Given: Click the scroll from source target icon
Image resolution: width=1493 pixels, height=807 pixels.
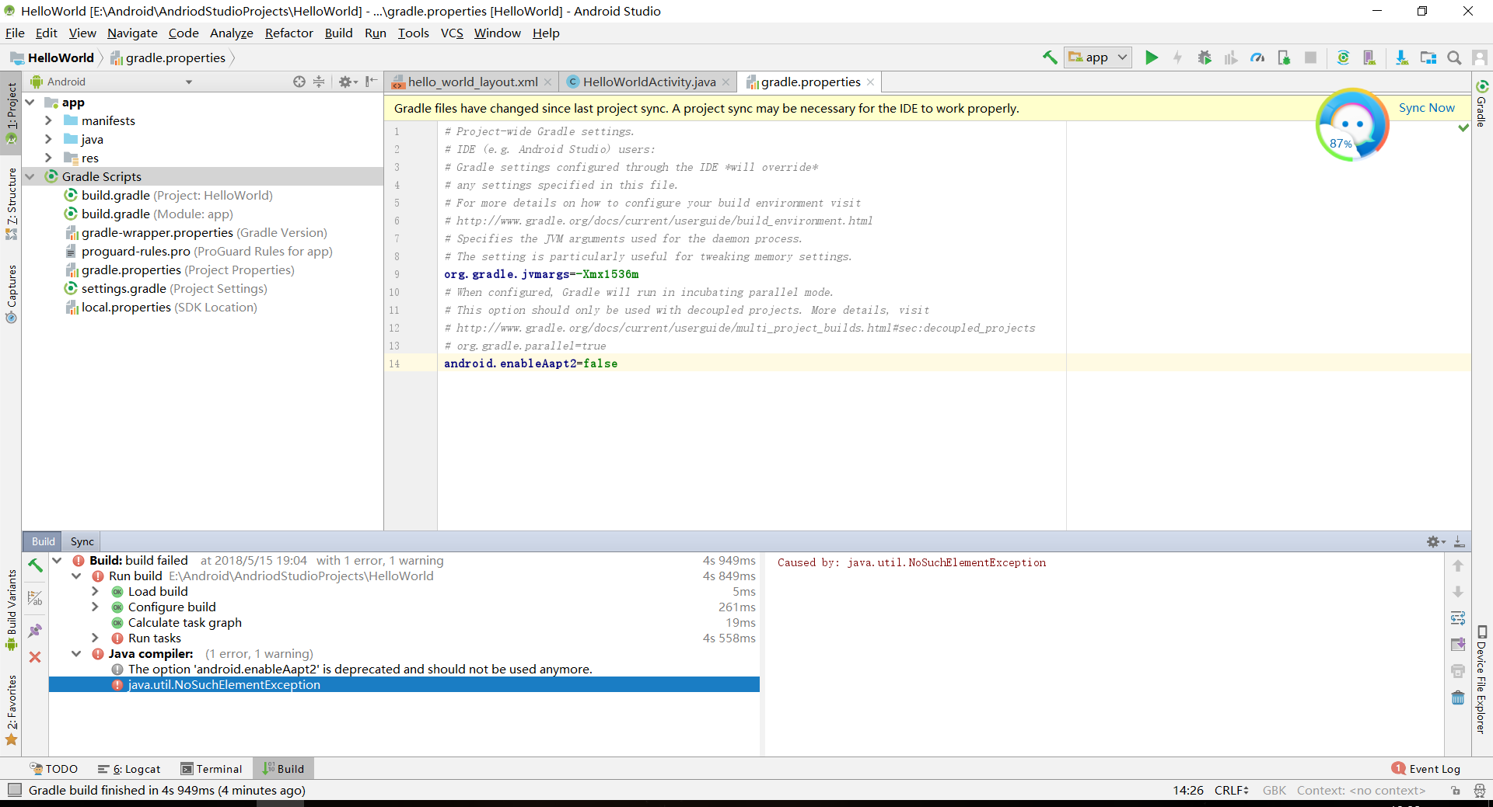Looking at the screenshot, I should coord(299,82).
